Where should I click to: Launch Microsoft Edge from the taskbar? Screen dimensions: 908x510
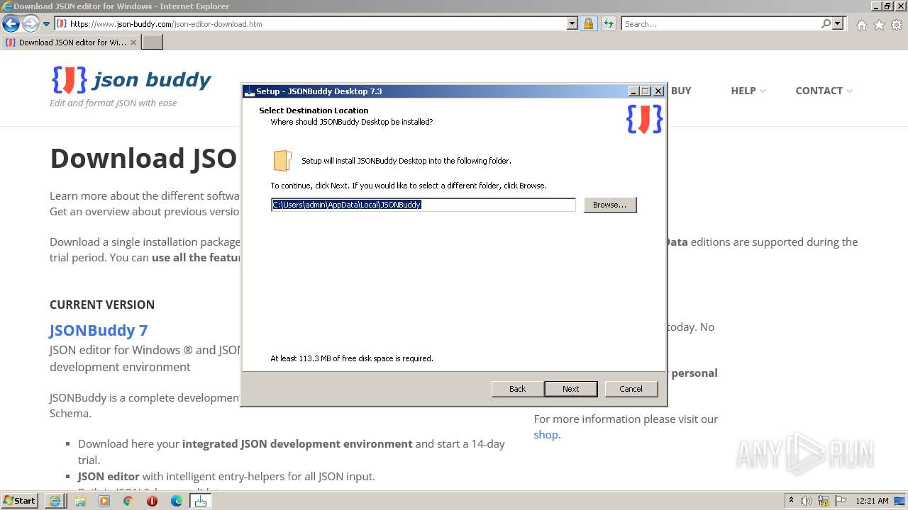click(x=177, y=501)
